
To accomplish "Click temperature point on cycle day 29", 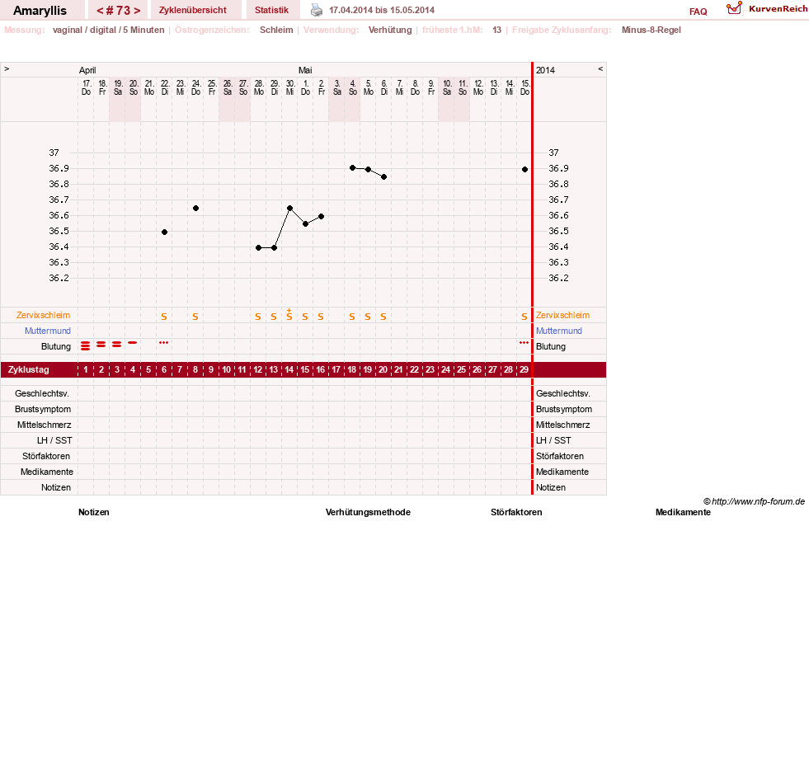I will pos(524,169).
